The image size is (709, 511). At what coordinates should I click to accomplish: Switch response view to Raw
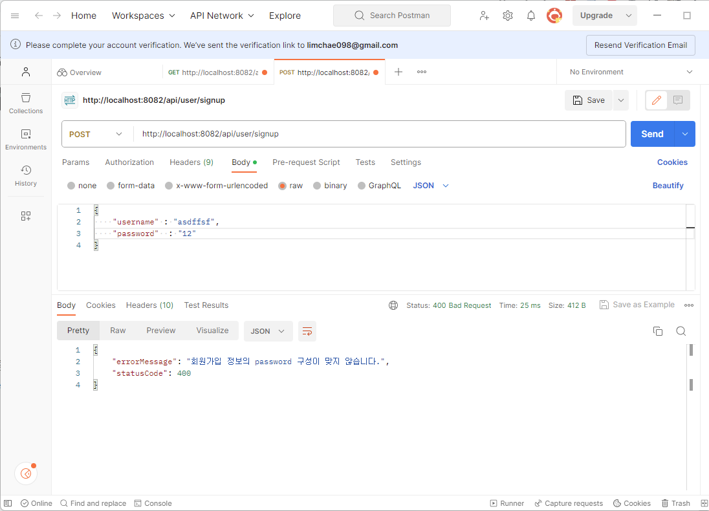click(118, 331)
